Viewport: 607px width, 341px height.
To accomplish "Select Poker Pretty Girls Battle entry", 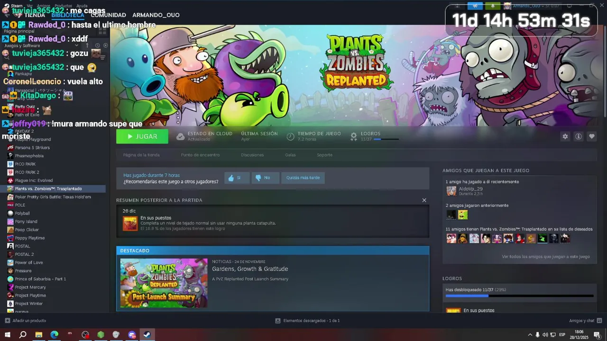I will pos(53,197).
